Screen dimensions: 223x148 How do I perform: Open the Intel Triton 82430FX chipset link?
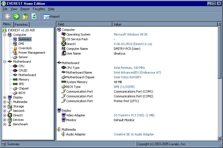(127, 77)
